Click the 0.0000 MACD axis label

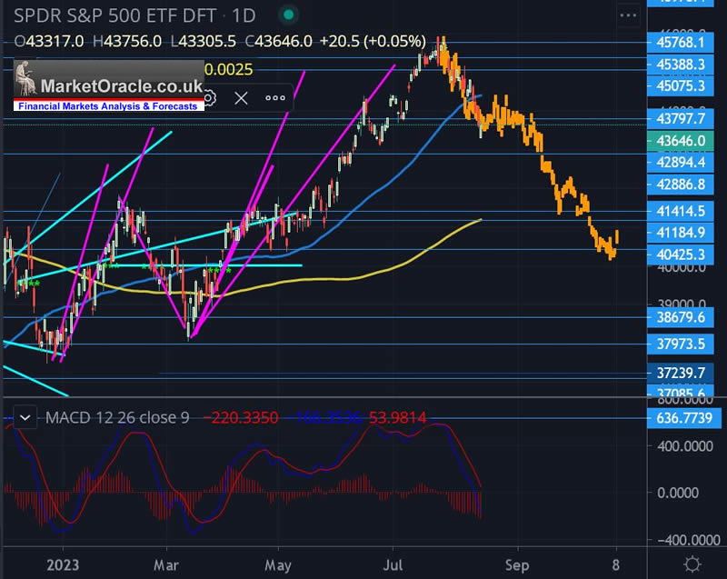678,493
